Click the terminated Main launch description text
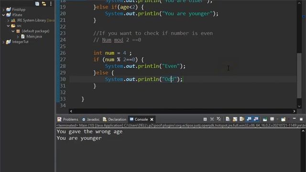The height and width of the screenshot is (172, 306). coord(181,125)
